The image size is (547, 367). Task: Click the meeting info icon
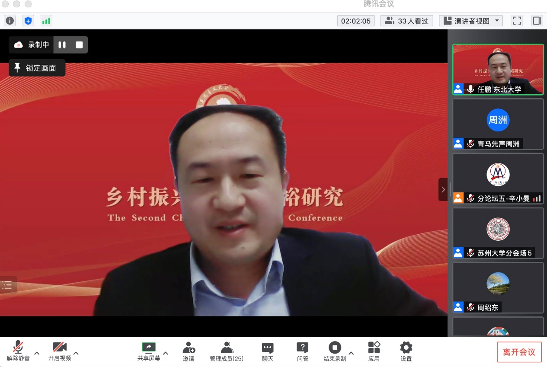10,20
